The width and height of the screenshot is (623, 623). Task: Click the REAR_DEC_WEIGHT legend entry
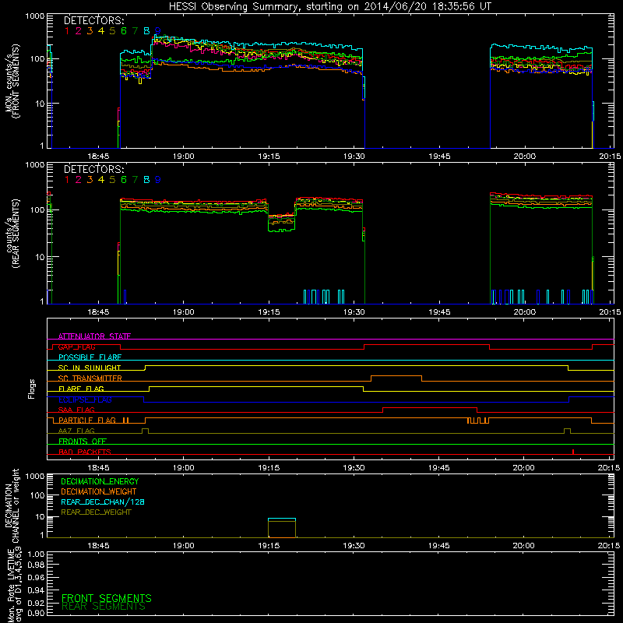pyautogui.click(x=96, y=512)
